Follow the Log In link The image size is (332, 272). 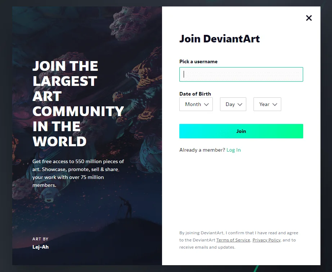(x=234, y=150)
